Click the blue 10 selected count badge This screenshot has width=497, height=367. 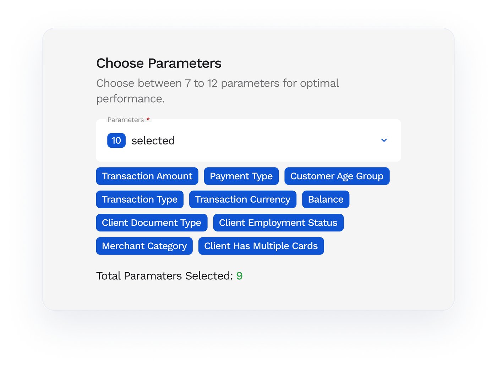pos(116,141)
